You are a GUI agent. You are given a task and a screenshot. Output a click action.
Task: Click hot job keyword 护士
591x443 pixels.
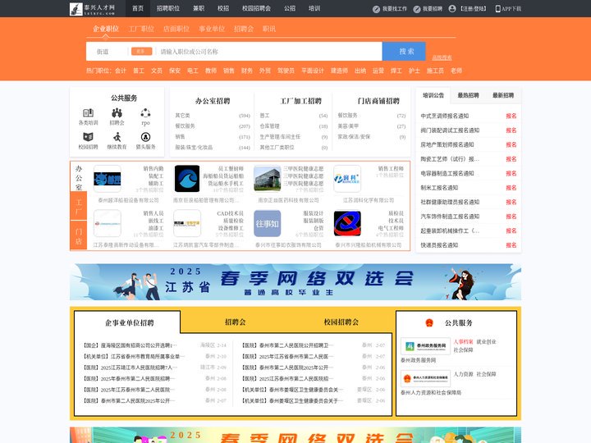tap(415, 71)
